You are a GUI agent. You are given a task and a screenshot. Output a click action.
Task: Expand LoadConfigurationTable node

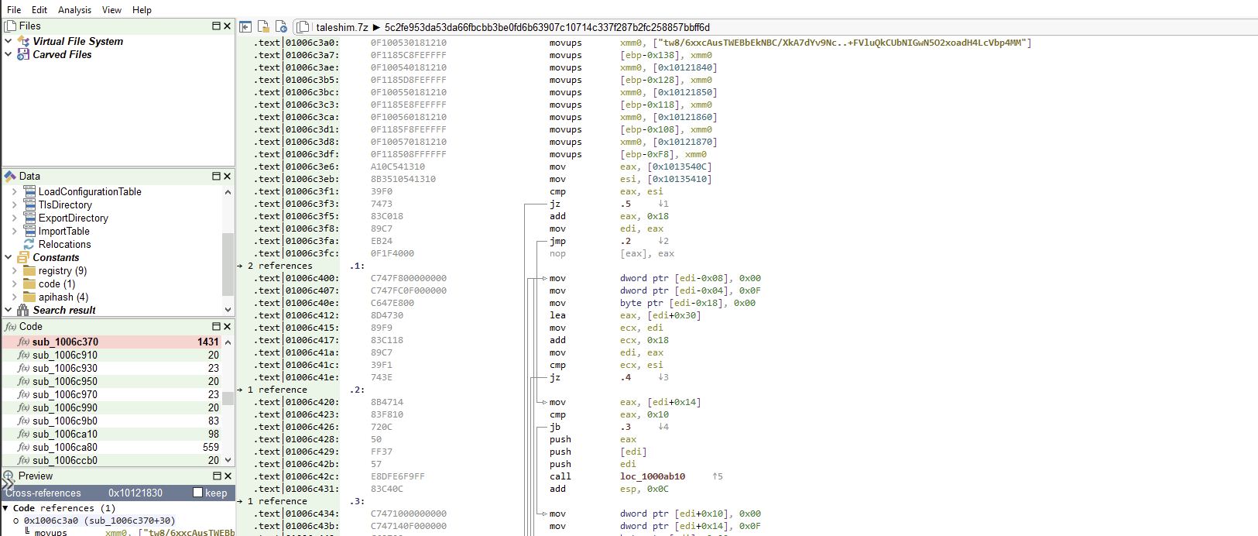[x=15, y=191]
